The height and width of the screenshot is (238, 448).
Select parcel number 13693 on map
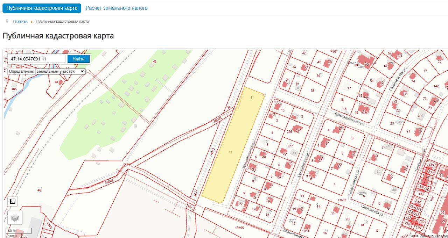tap(342, 200)
